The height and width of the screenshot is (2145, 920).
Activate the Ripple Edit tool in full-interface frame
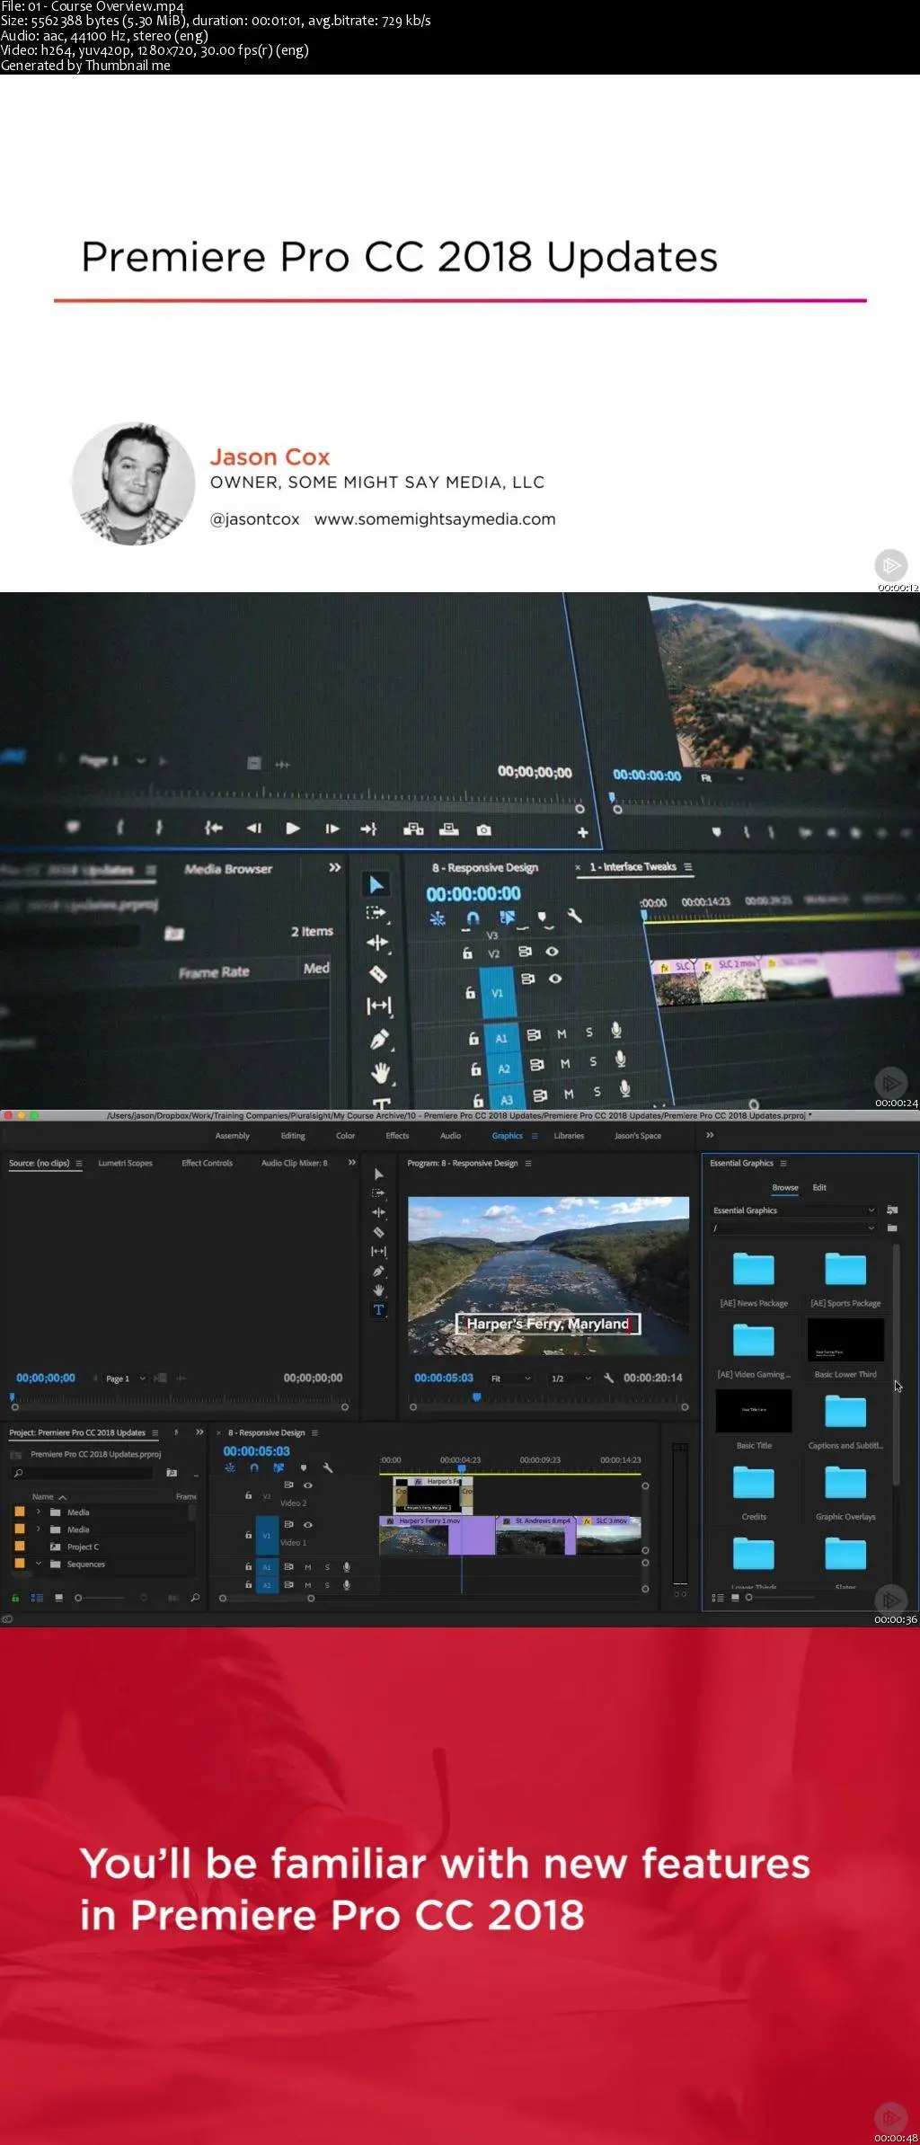point(378,1213)
